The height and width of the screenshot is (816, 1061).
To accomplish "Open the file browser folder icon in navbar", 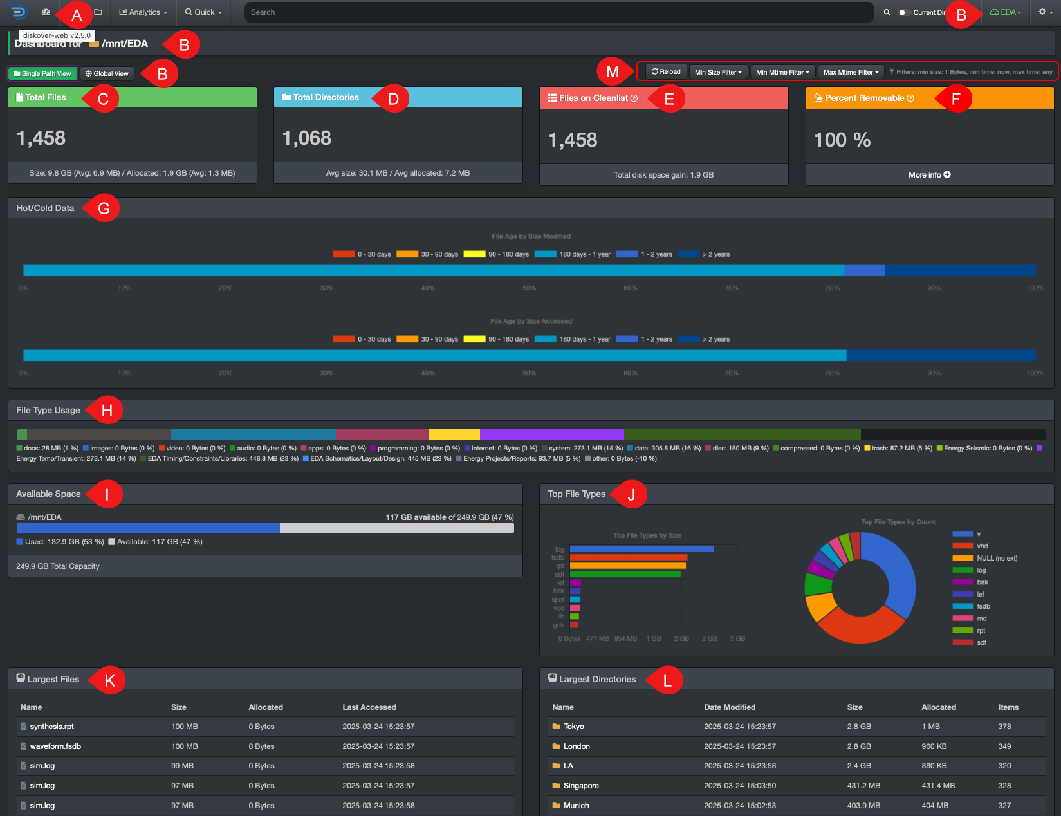I will (98, 12).
